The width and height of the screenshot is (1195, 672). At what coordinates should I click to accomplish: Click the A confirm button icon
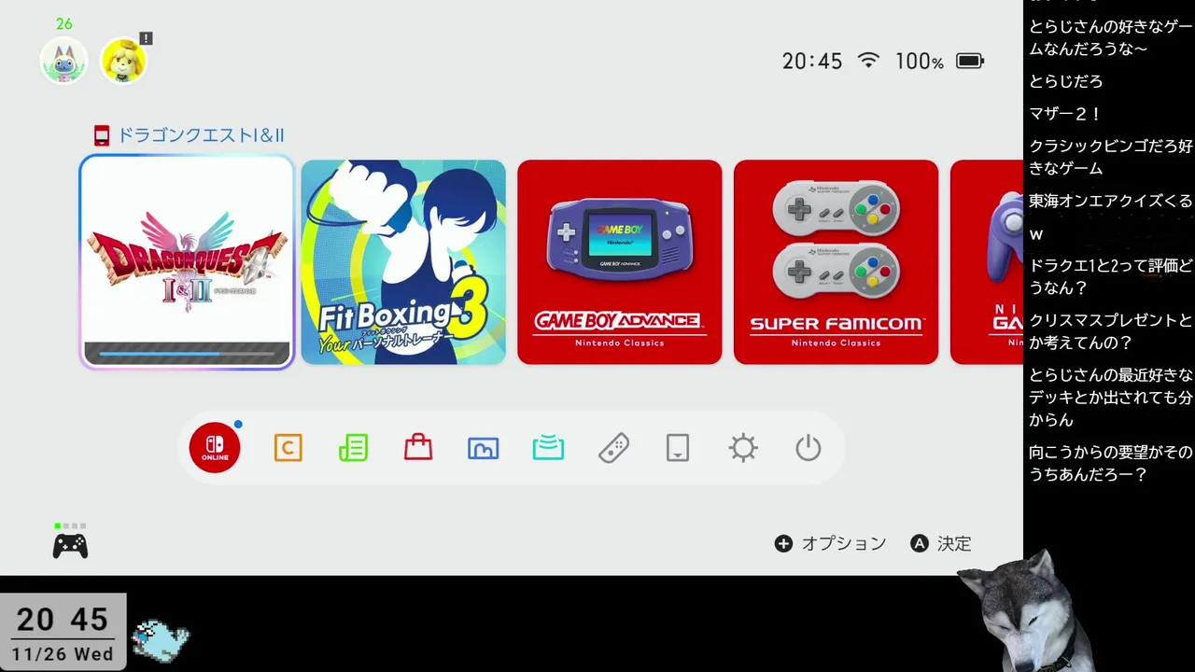point(920,543)
